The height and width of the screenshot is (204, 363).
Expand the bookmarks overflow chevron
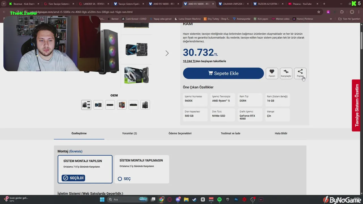tap(331, 19)
